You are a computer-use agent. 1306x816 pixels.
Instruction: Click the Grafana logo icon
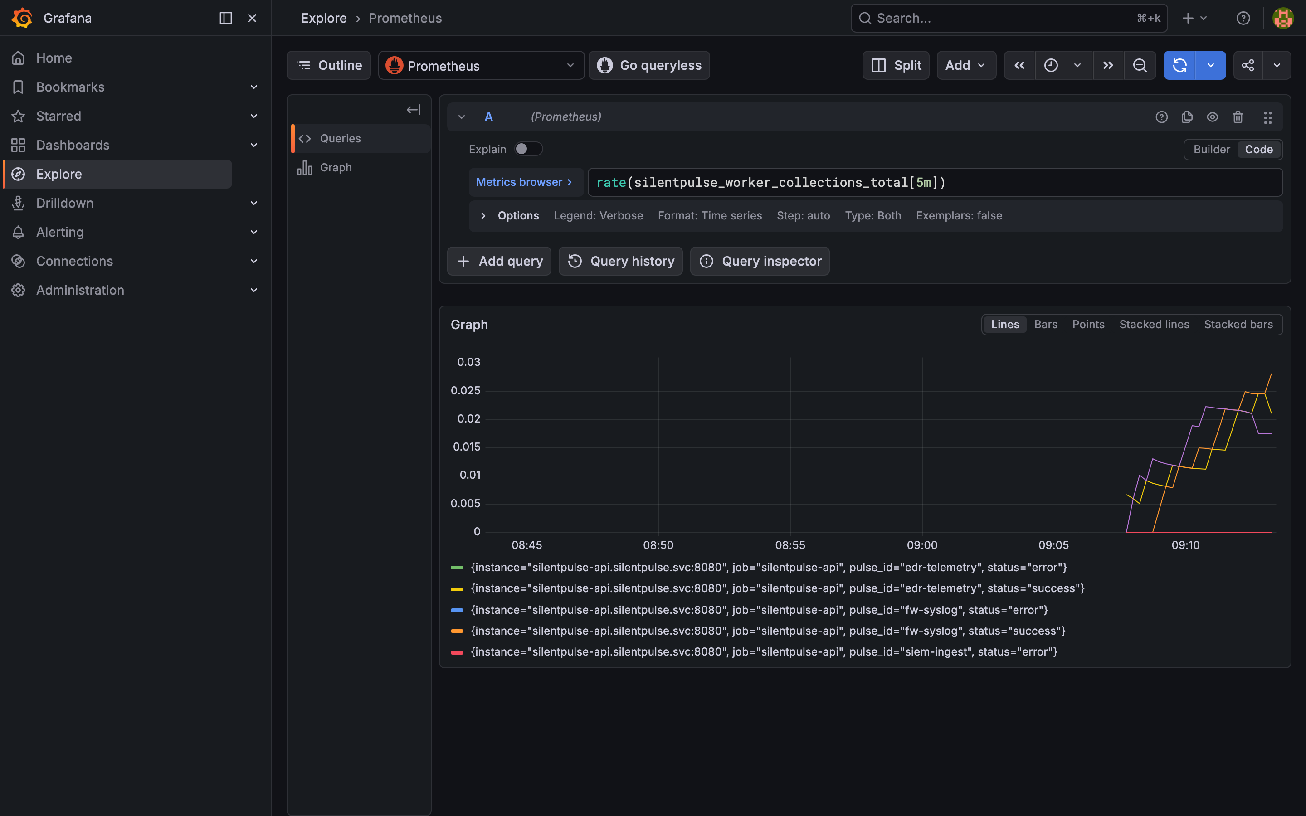[x=22, y=18]
